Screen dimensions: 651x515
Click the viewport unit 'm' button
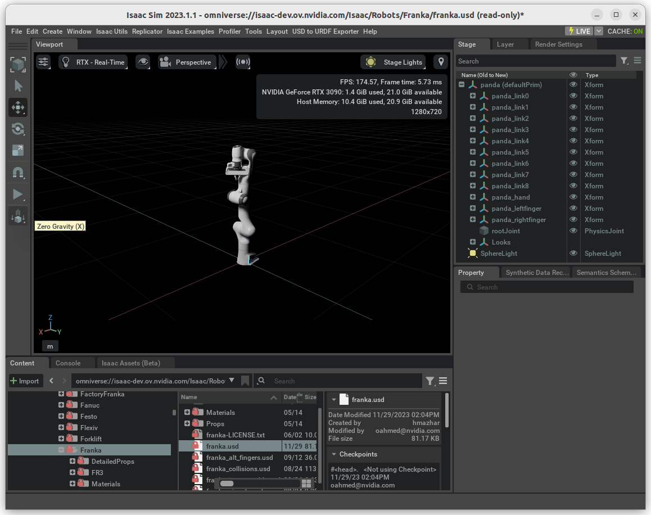pos(50,346)
